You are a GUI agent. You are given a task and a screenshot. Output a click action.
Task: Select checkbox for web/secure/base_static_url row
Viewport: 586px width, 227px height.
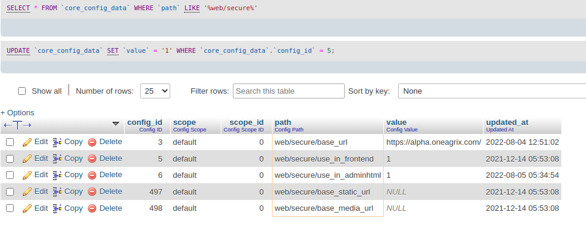[x=10, y=192]
